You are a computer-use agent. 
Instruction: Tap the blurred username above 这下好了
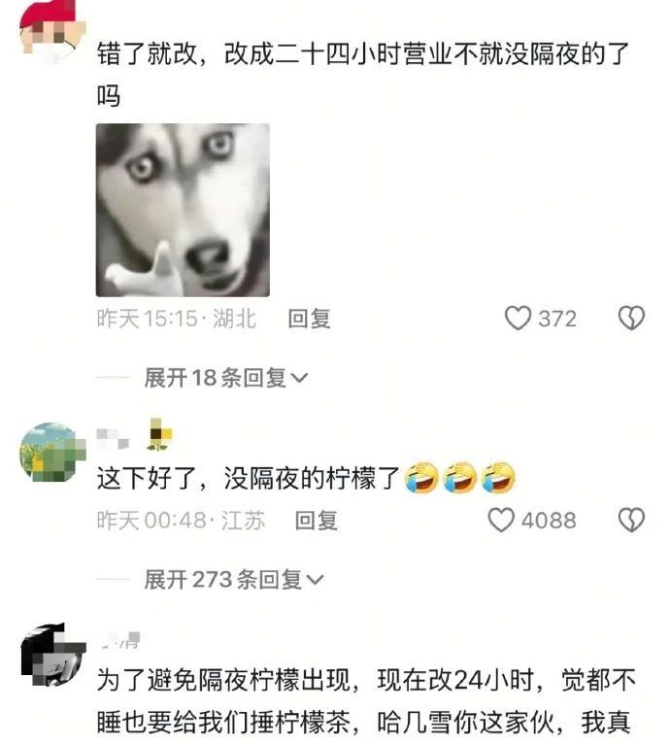coord(113,437)
